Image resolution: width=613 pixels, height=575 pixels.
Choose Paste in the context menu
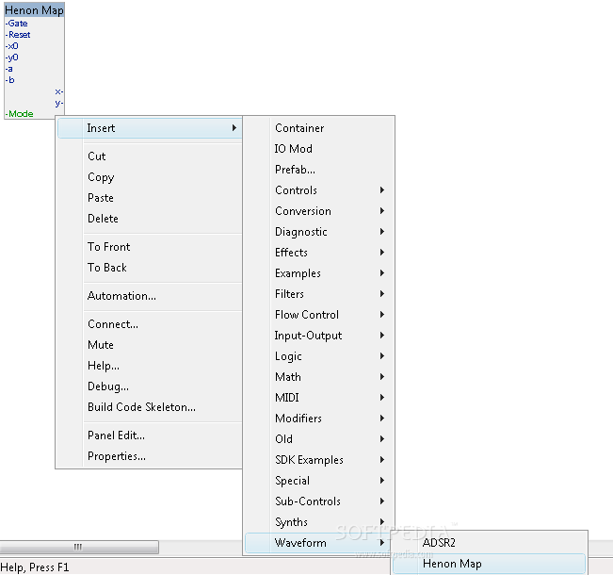point(150,198)
